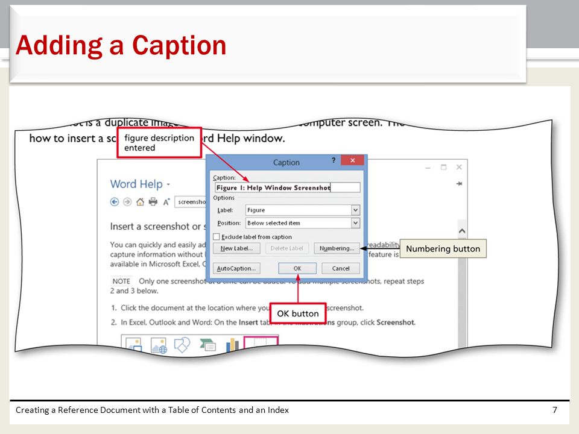Click the Caption text field

[287, 187]
